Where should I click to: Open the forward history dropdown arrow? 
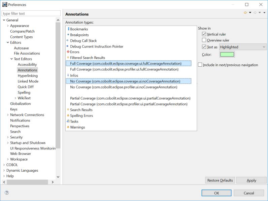[260, 13]
